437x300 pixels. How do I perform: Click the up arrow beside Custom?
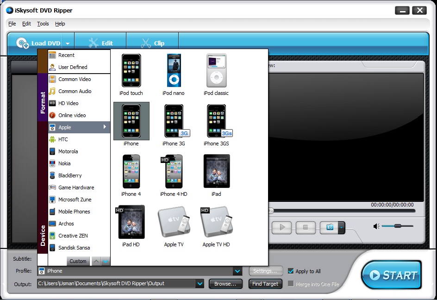click(96, 261)
